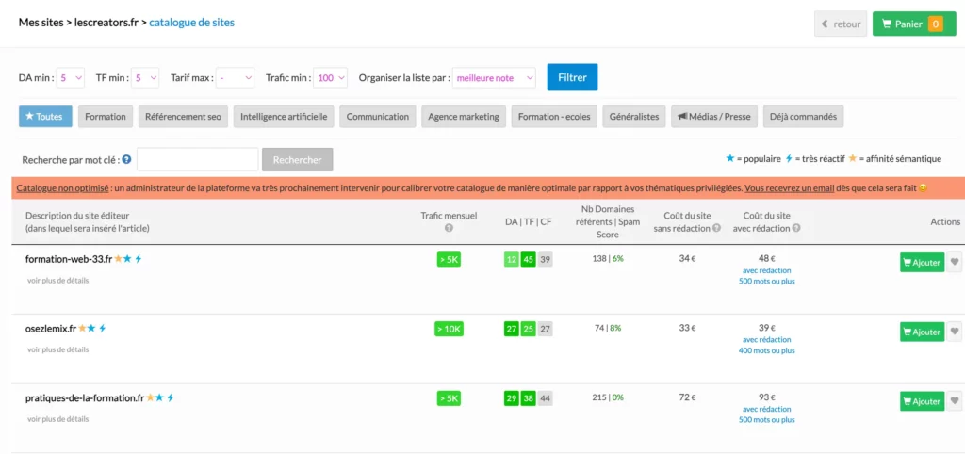Click the lescreators.fr breadcrumb
965x454 pixels.
106,23
